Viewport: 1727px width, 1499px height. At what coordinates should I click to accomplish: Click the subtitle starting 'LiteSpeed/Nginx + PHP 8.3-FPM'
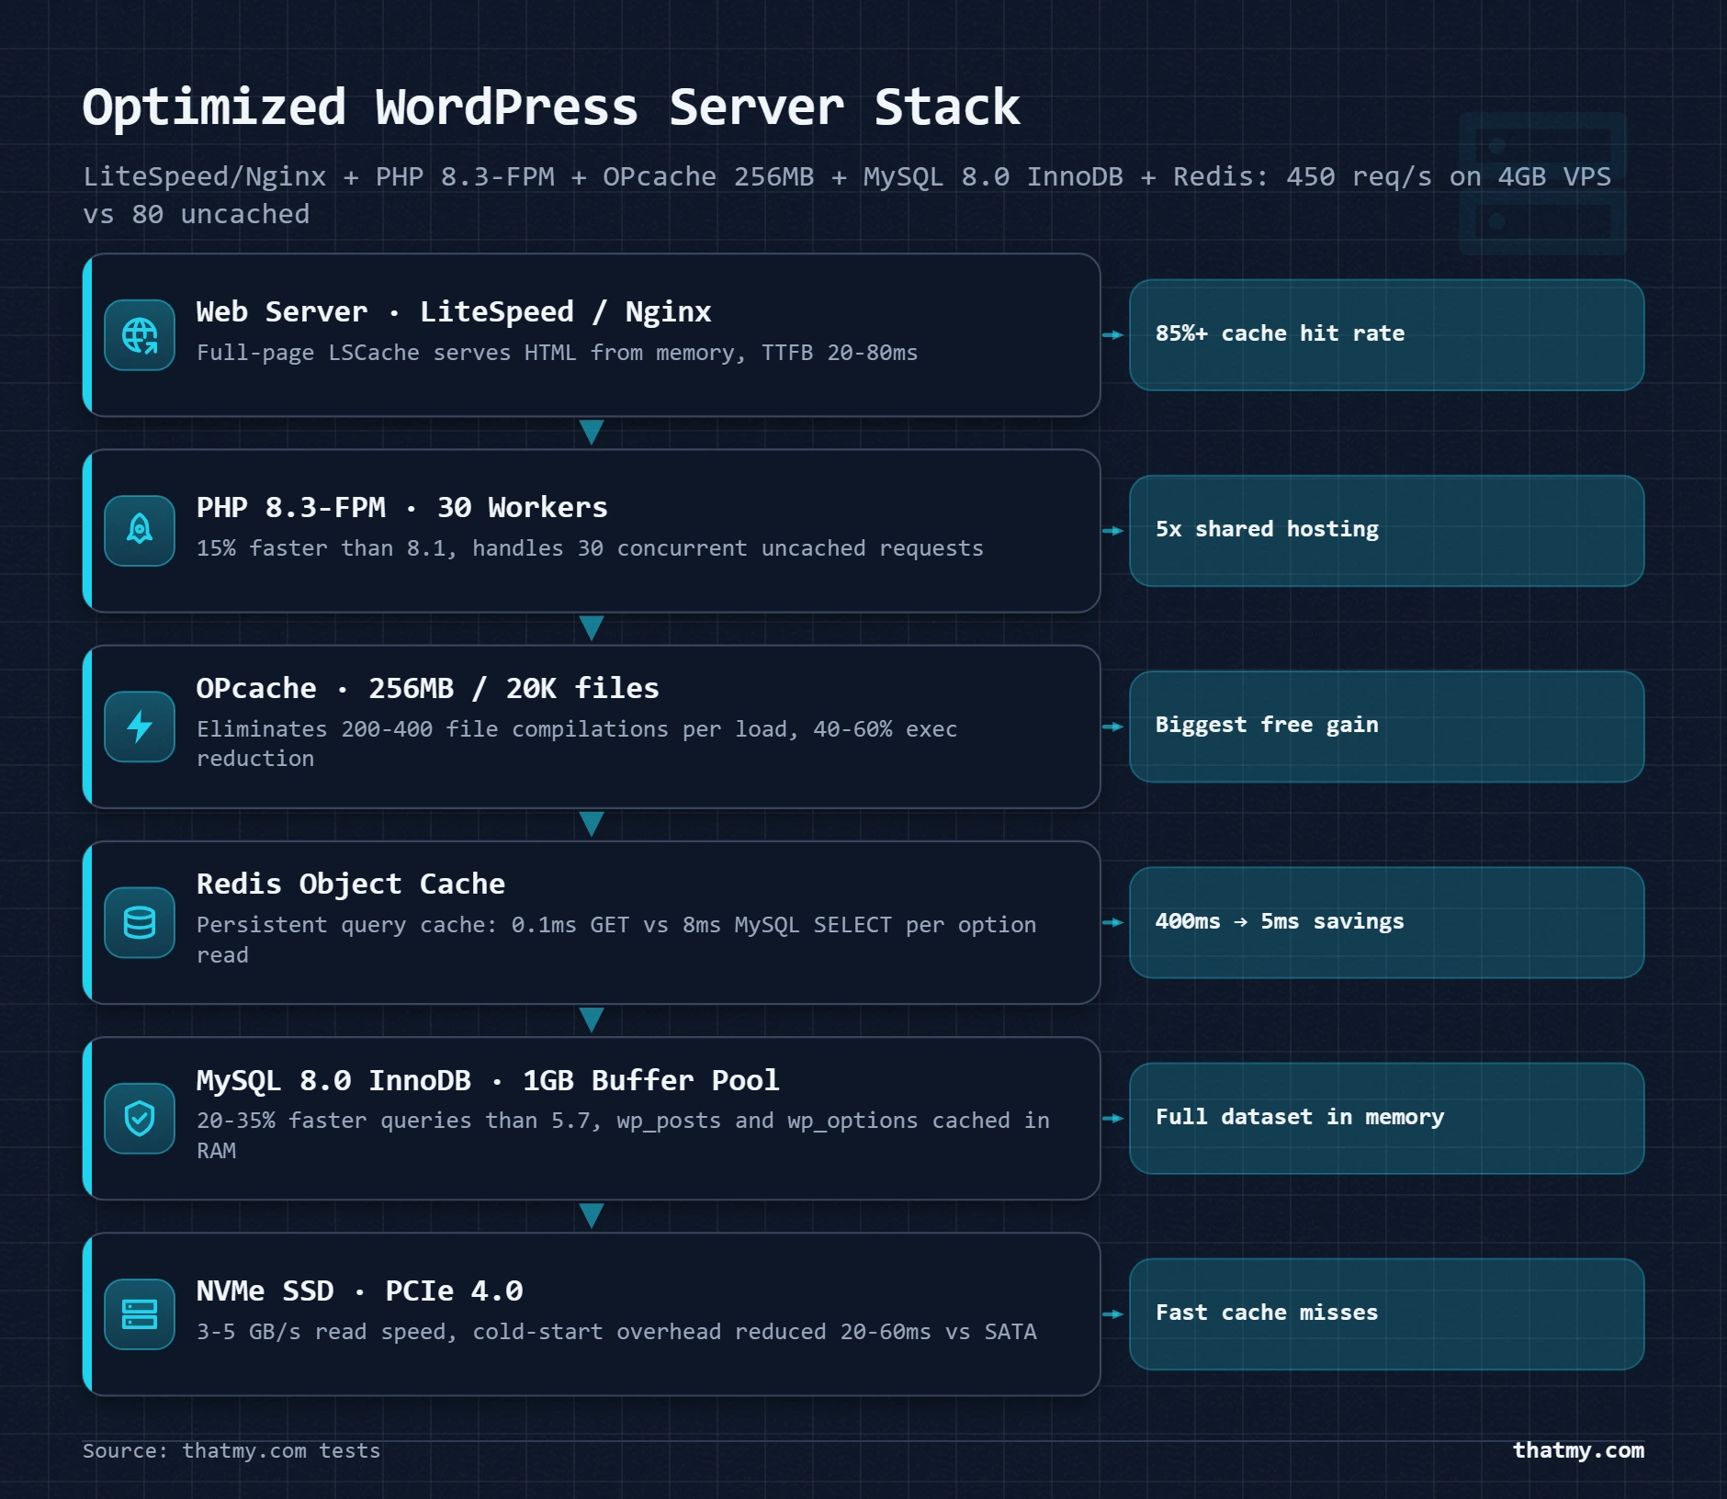(x=847, y=195)
